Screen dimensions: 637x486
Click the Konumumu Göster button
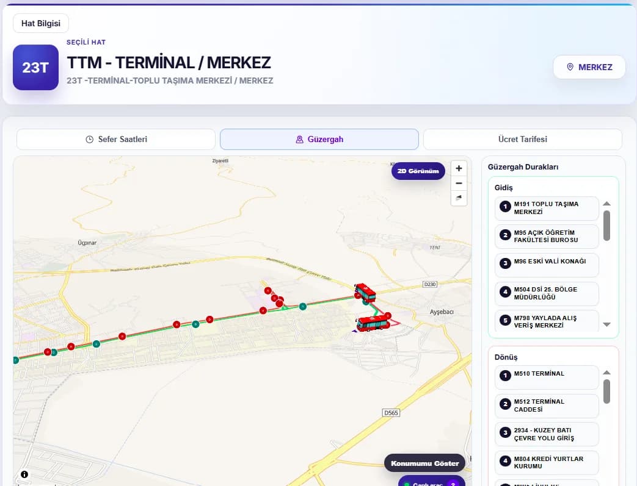click(424, 463)
